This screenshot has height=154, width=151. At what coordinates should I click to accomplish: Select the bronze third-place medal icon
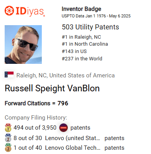tap(8, 148)
